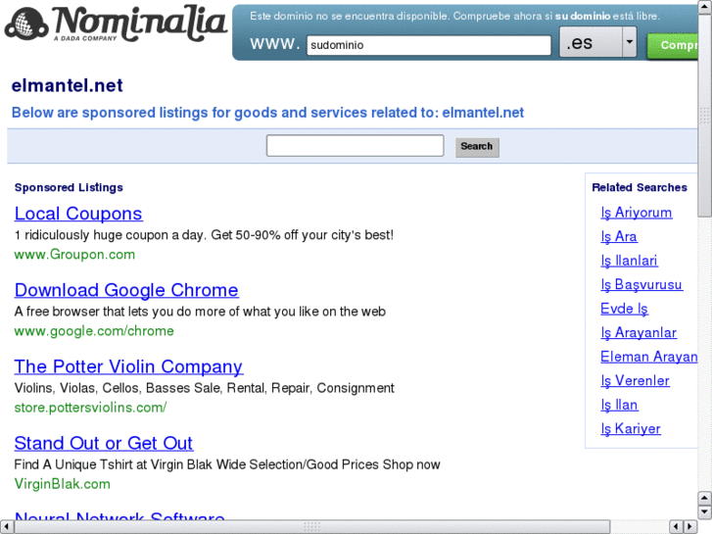Select Eleman Arayan related search
Image resolution: width=712 pixels, height=534 pixels.
649,357
